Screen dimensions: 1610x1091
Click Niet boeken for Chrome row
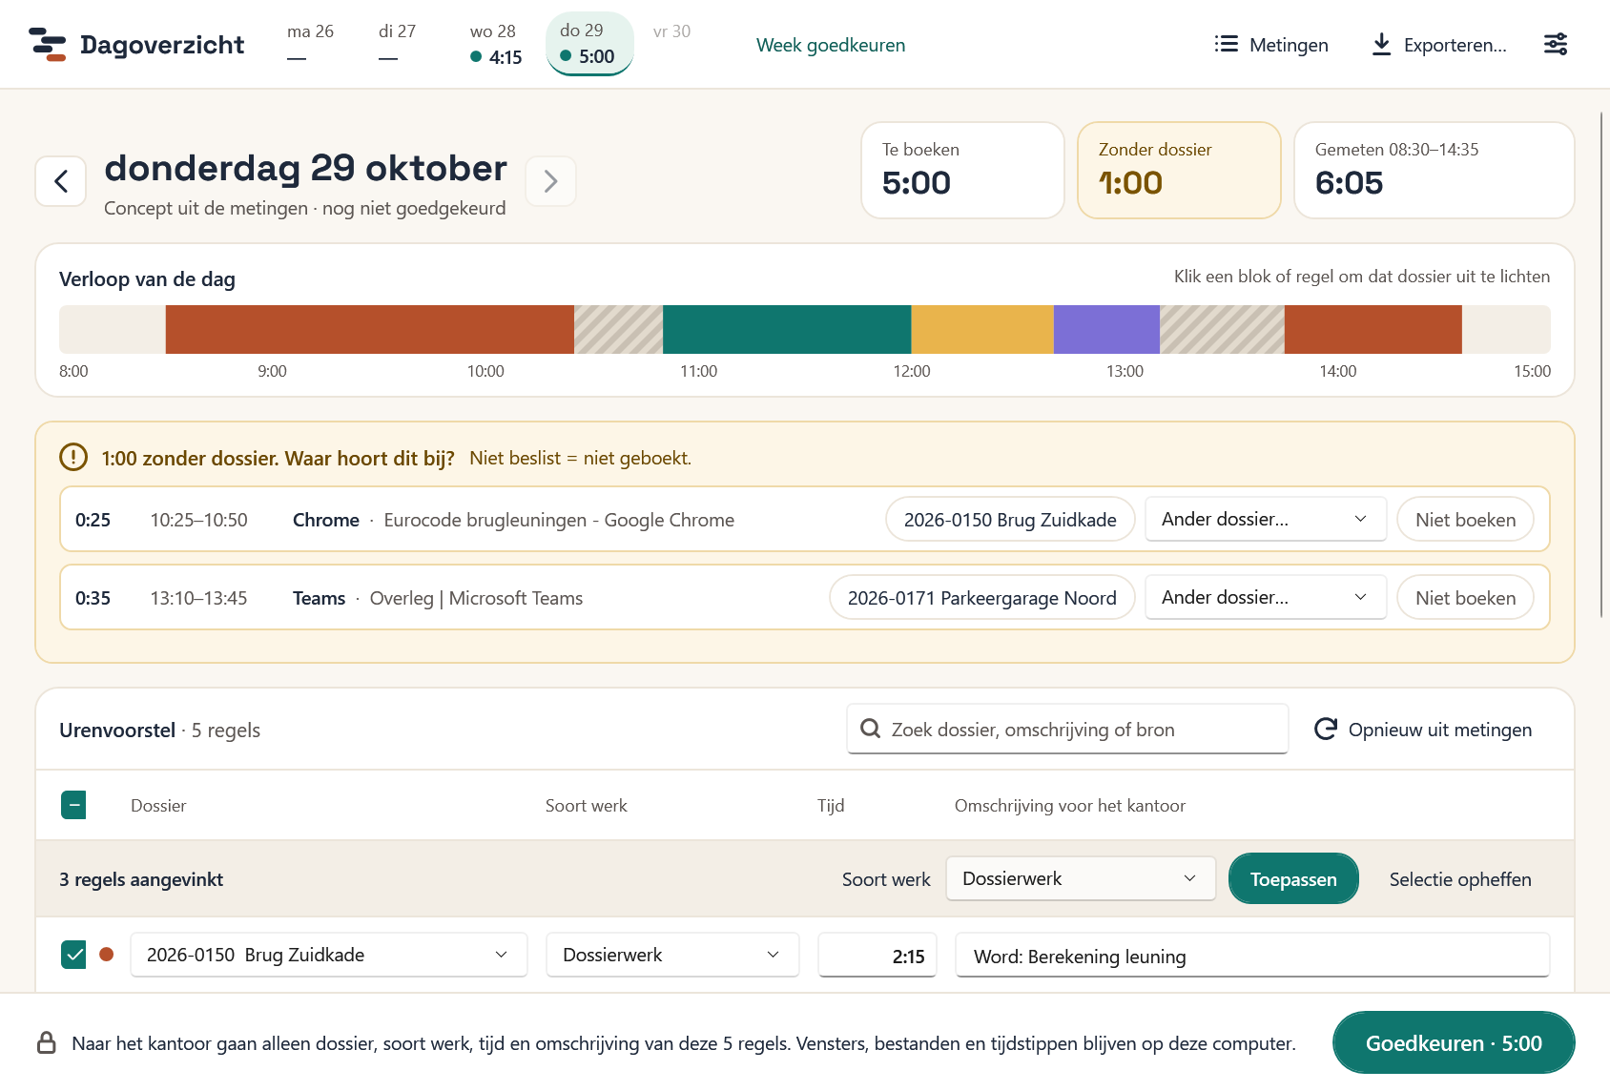1465,520
